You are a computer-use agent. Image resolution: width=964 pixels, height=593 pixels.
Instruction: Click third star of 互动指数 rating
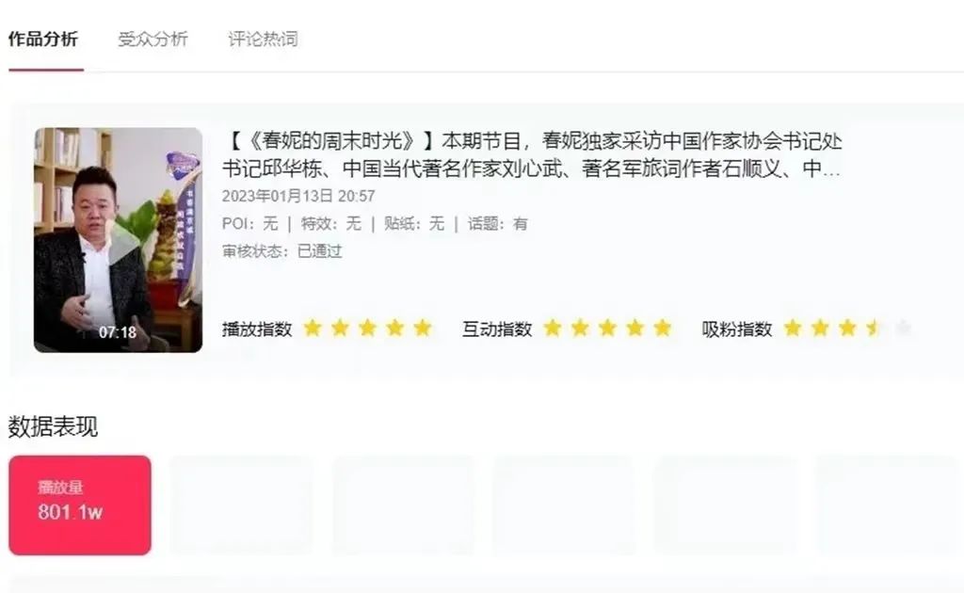pyautogui.click(x=607, y=329)
